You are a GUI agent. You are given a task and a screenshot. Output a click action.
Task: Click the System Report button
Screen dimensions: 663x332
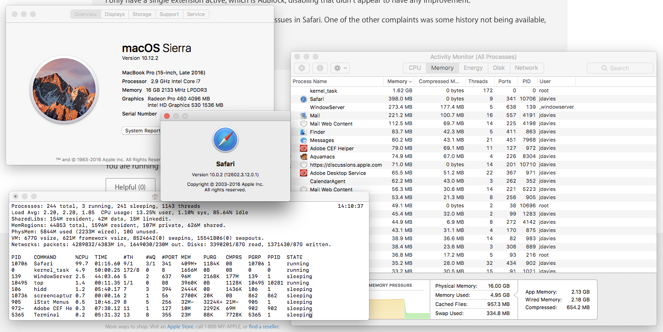142,131
